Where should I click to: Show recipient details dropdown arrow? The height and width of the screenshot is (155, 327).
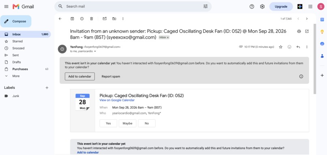tap(95, 51)
